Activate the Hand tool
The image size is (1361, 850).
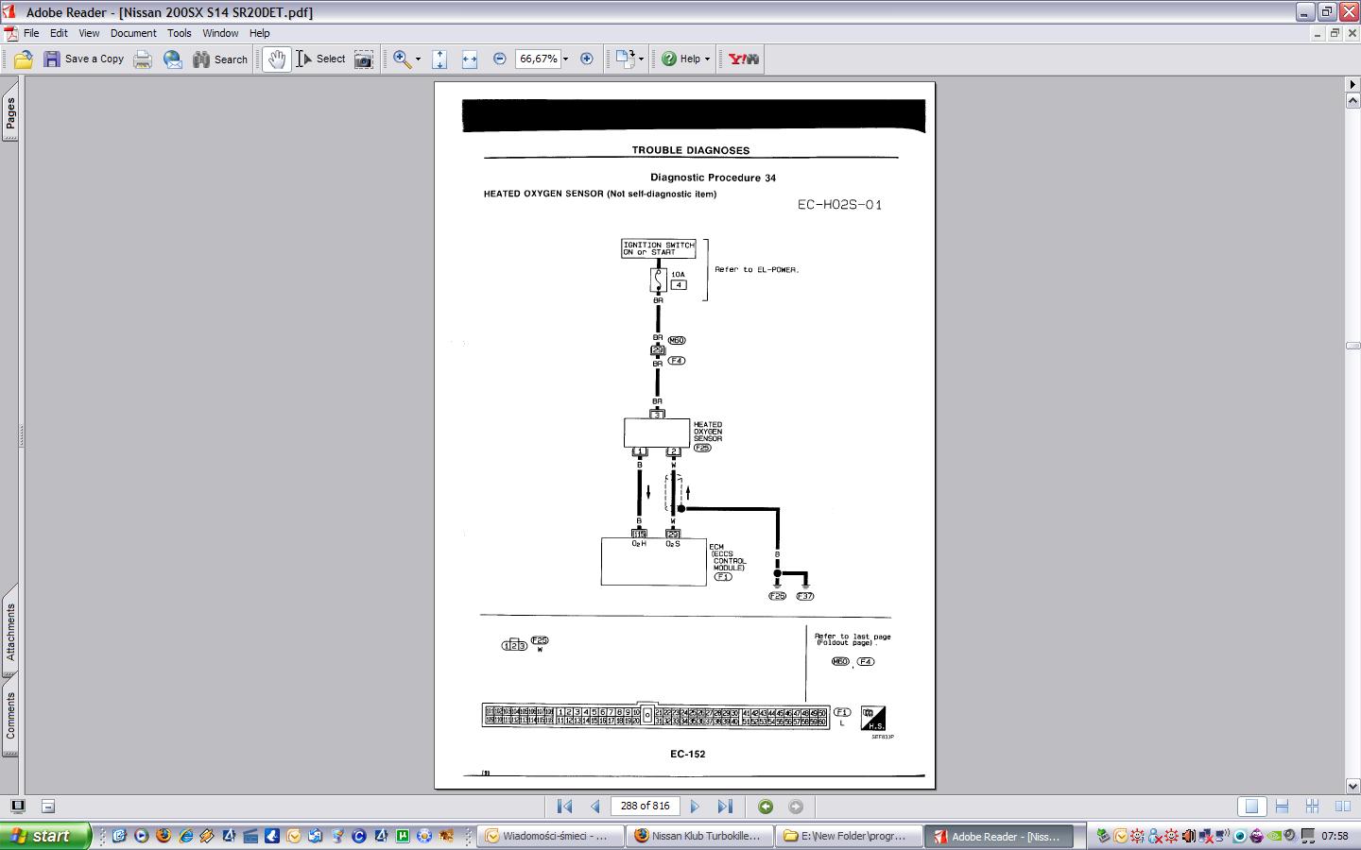[x=276, y=59]
